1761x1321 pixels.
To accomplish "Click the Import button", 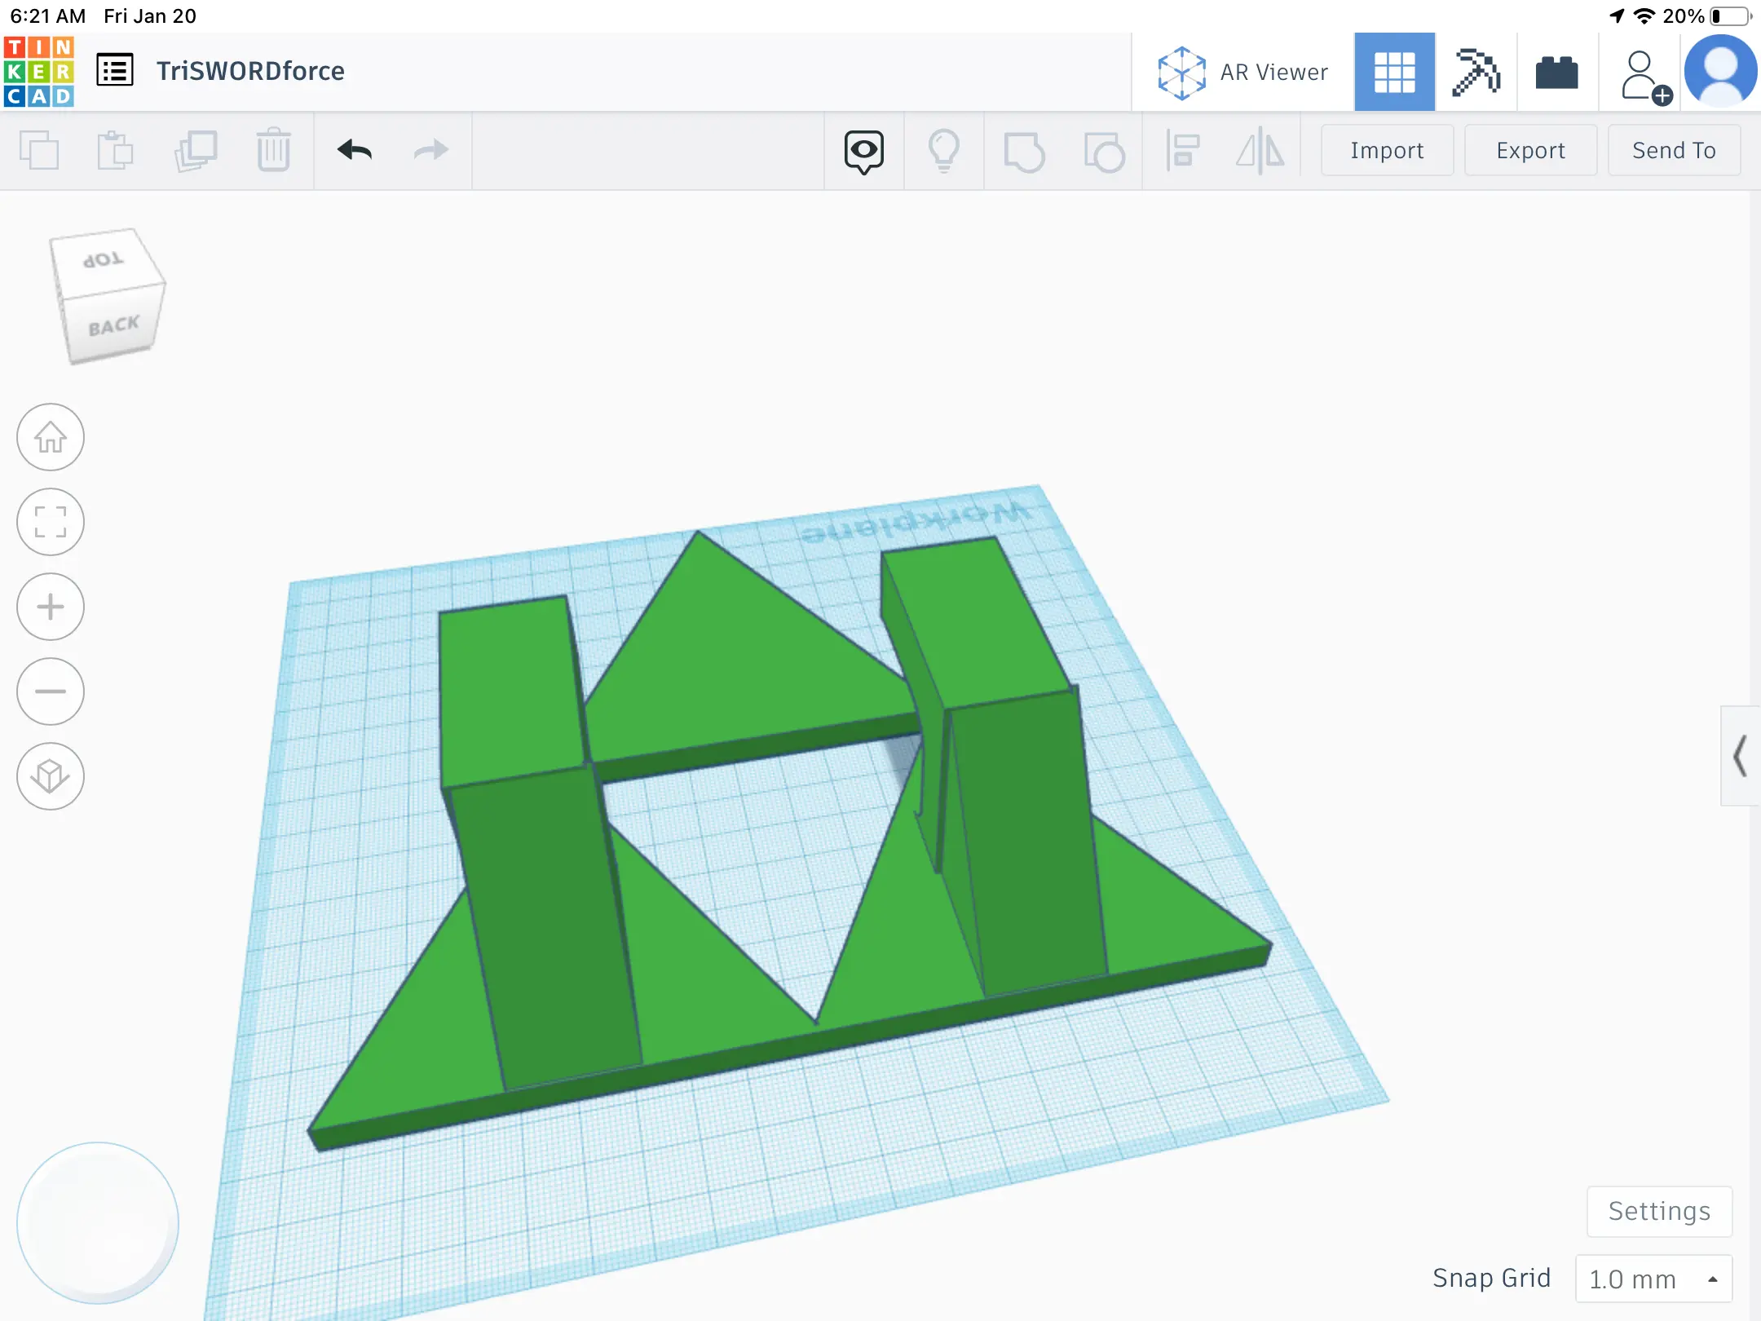I will [x=1386, y=151].
